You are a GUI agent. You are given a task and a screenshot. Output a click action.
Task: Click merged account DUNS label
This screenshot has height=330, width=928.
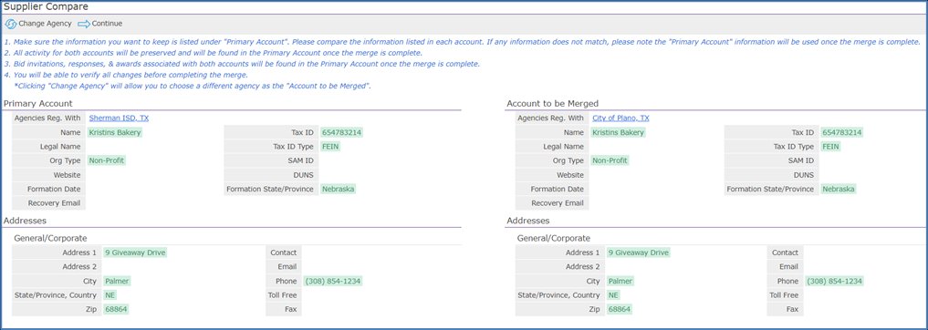pyautogui.click(x=804, y=175)
